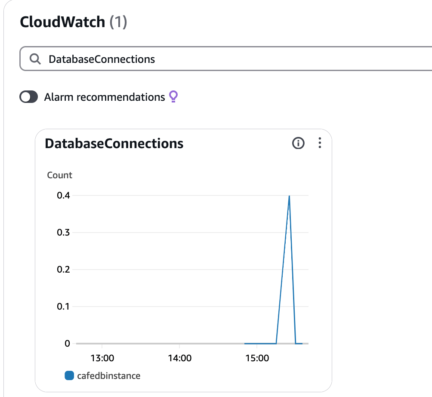The image size is (432, 397).
Task: Click the blue cafedbinstance legend swatch
Action: [x=69, y=375]
